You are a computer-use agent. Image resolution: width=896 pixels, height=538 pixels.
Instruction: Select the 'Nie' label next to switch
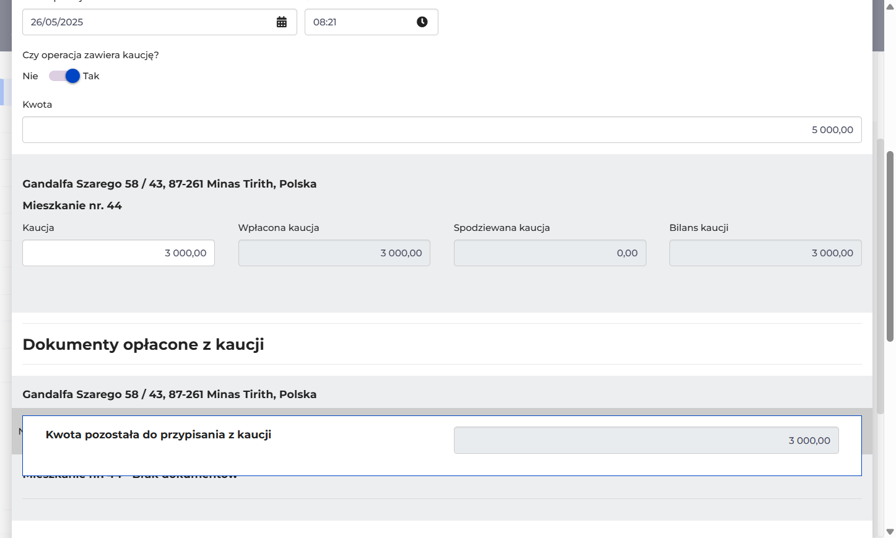[x=30, y=76]
